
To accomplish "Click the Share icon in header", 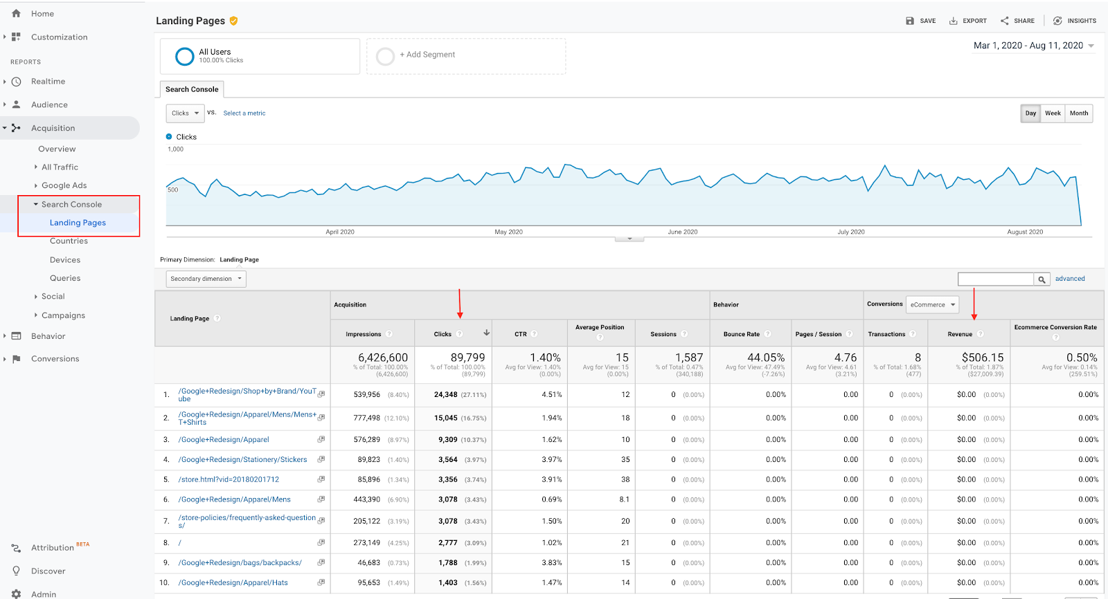I will 1005,21.
